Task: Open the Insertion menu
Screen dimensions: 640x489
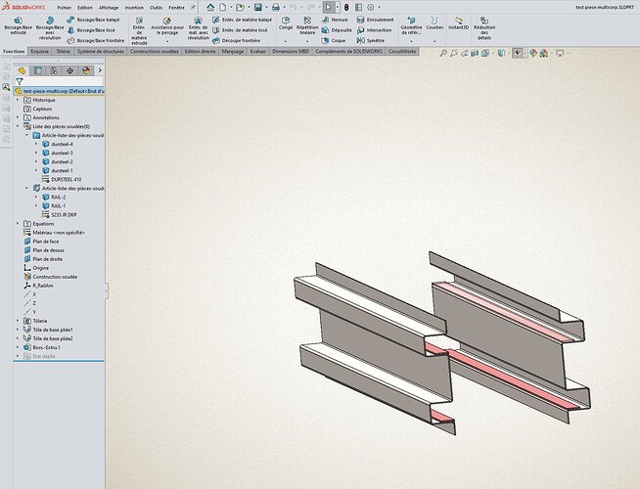Action: 133,7
